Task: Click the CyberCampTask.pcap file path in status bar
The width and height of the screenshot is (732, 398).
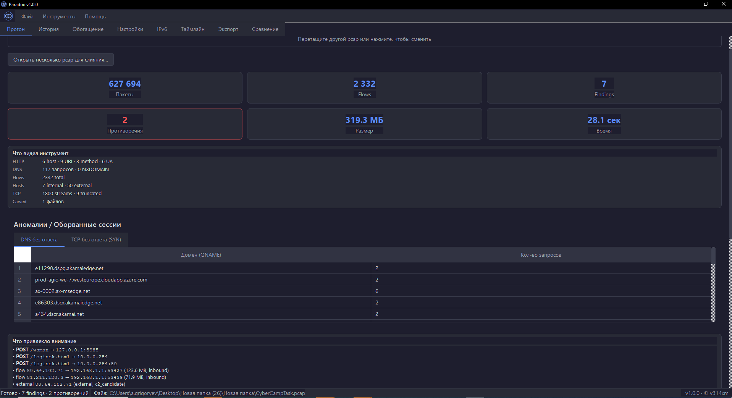Action: pos(207,393)
